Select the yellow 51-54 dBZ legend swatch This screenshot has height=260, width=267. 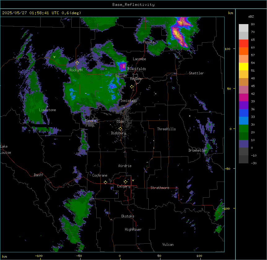click(243, 66)
